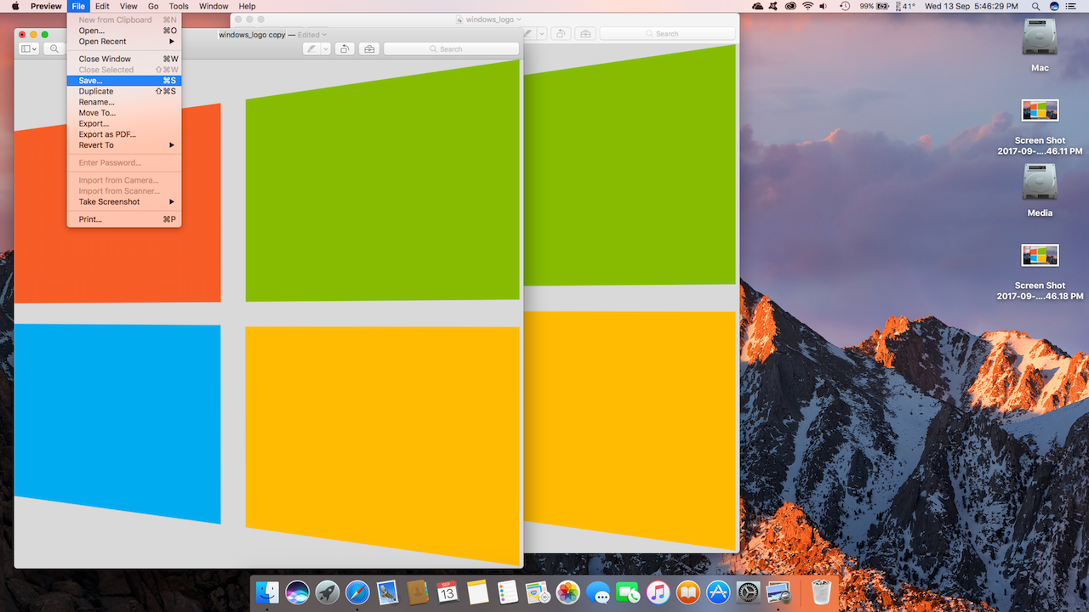Image resolution: width=1089 pixels, height=612 pixels.
Task: Open Finder from the Dock
Action: [268, 592]
